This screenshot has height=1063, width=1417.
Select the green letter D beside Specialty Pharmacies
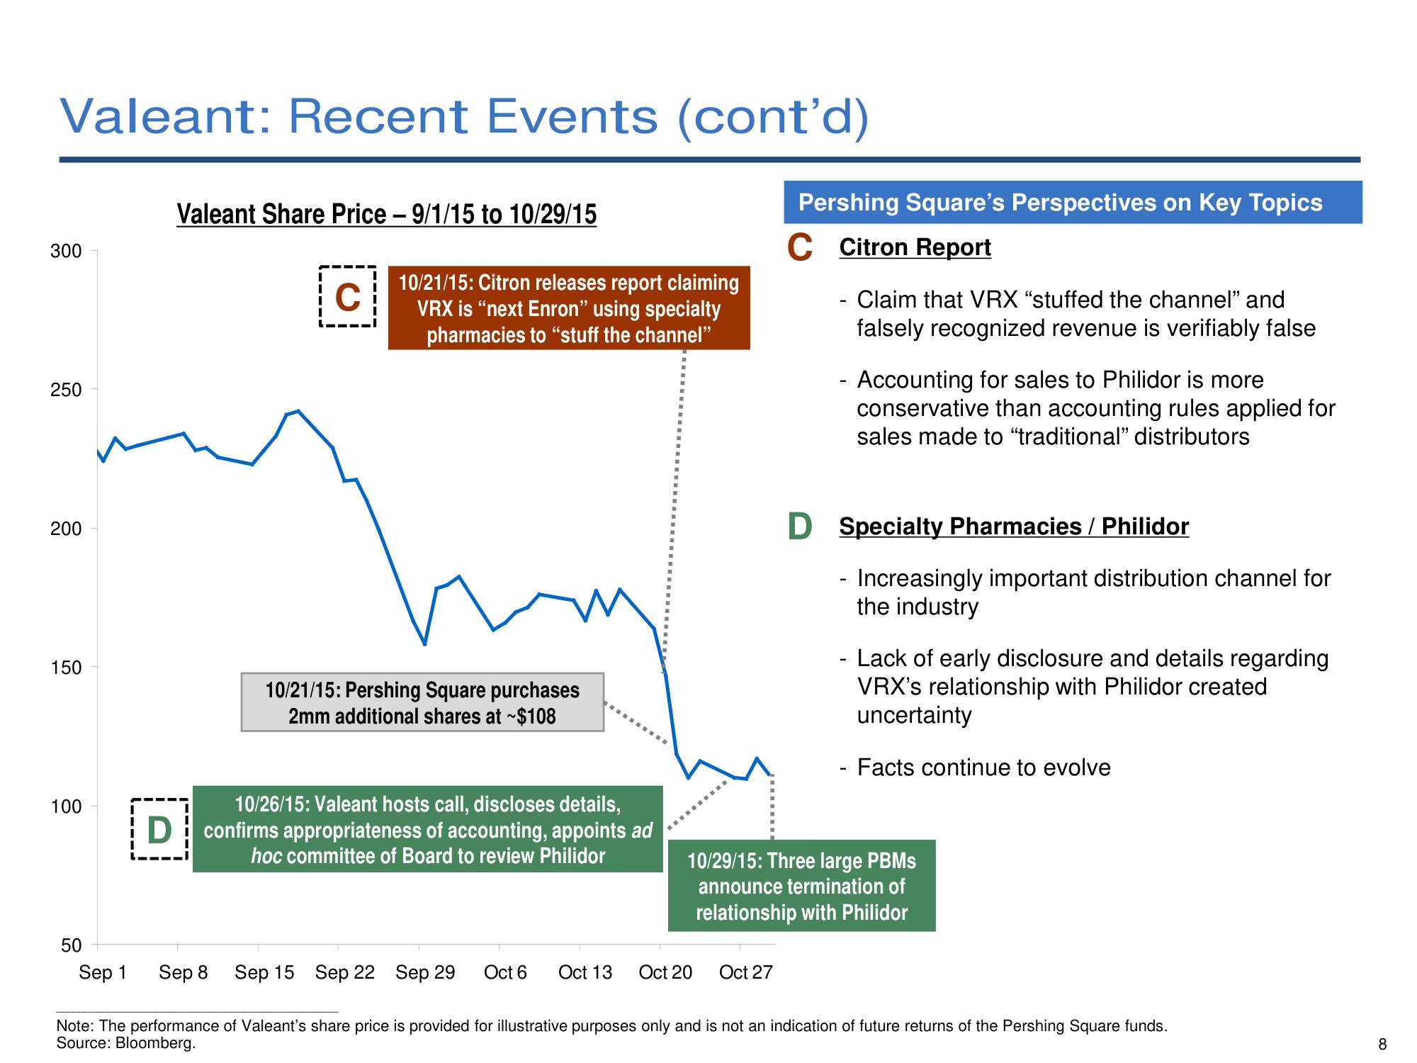click(800, 527)
